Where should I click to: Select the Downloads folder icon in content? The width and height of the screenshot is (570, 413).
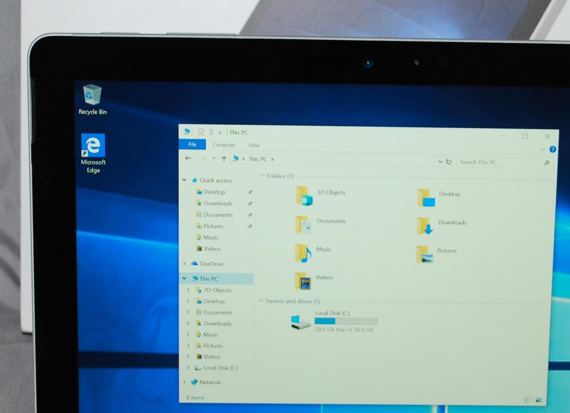425,226
